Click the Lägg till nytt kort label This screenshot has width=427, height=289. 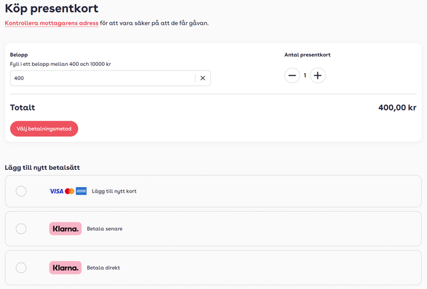point(114,191)
